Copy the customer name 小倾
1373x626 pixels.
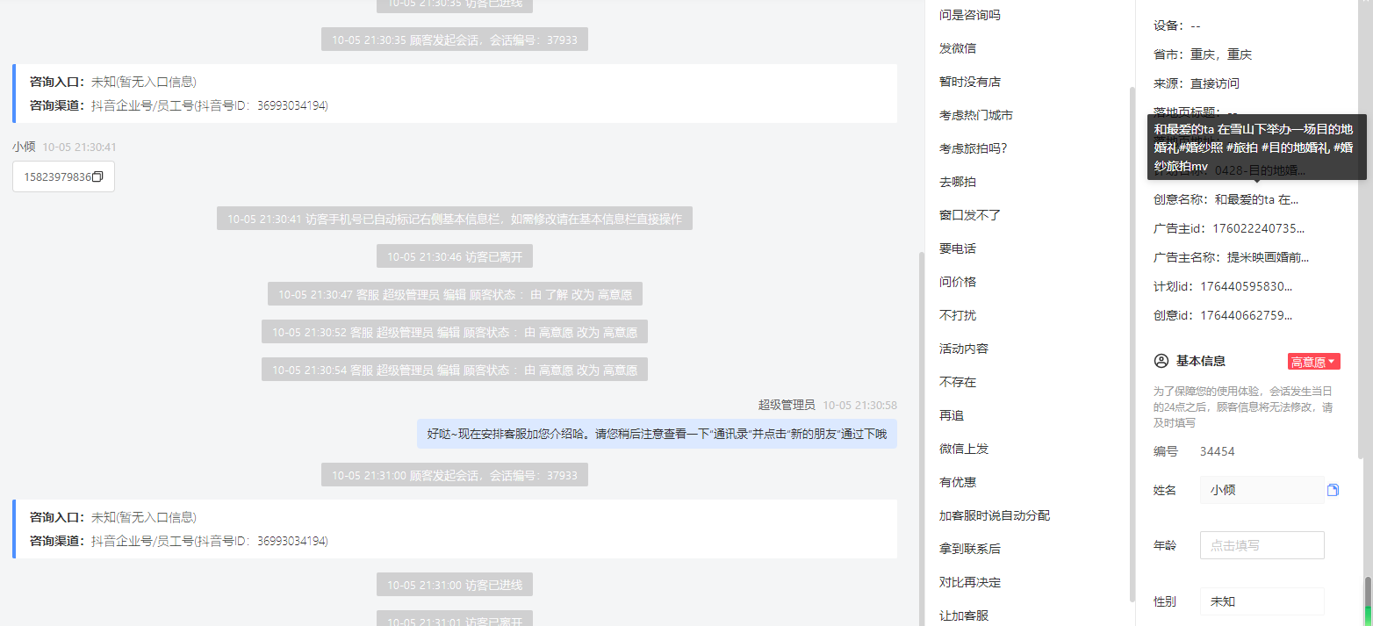tap(1333, 490)
